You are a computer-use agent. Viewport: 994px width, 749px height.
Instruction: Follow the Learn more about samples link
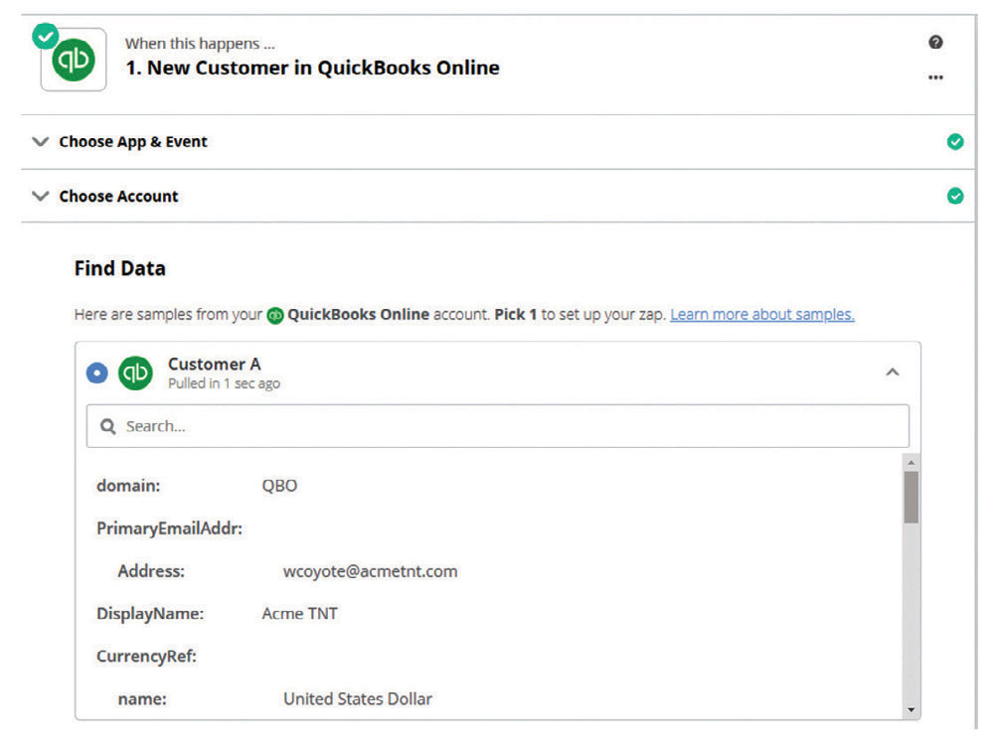click(x=761, y=314)
